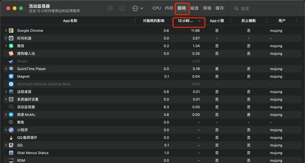Expand the QuickTime Player row
The image size is (305, 163).
pos(6,68)
